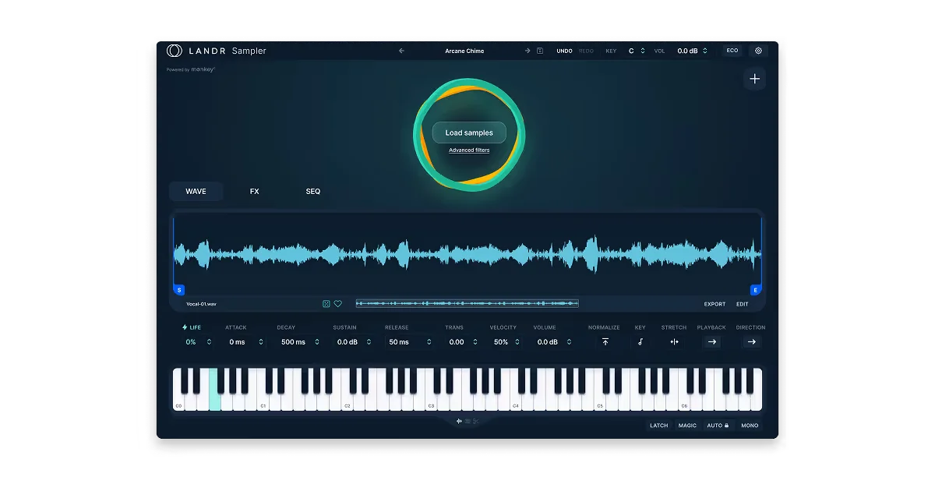
Task: Go to the previous preset with the left arrow
Action: [402, 51]
